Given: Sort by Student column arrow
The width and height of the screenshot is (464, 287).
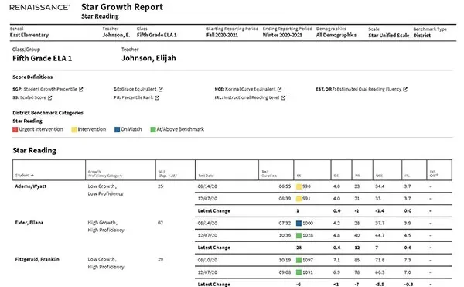Looking at the screenshot, I should coord(32,176).
